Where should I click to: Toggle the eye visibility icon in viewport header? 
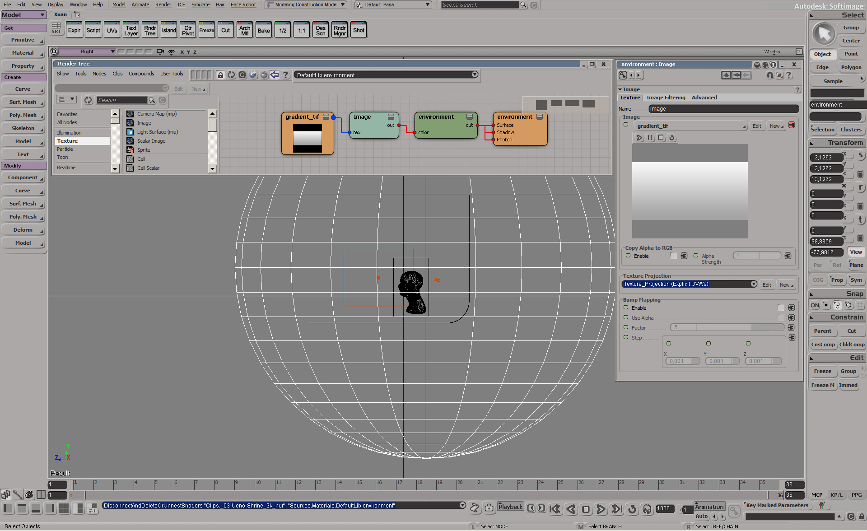(x=172, y=52)
